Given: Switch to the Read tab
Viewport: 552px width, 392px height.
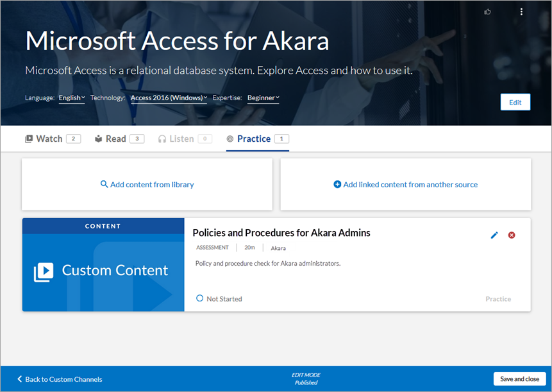Looking at the screenshot, I should tap(115, 139).
